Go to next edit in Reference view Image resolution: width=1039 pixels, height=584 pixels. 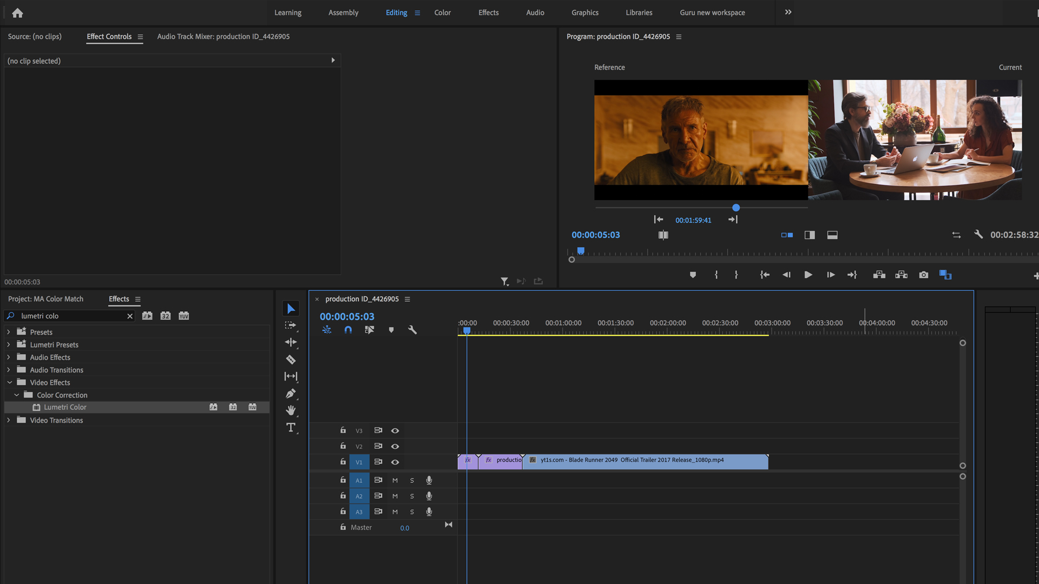pyautogui.click(x=733, y=220)
